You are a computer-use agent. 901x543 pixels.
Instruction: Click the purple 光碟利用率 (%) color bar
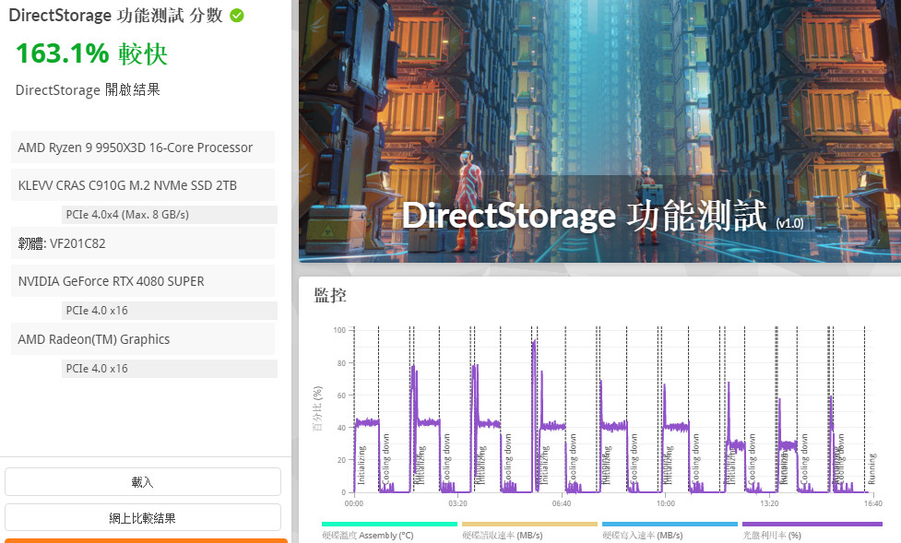[x=812, y=524]
